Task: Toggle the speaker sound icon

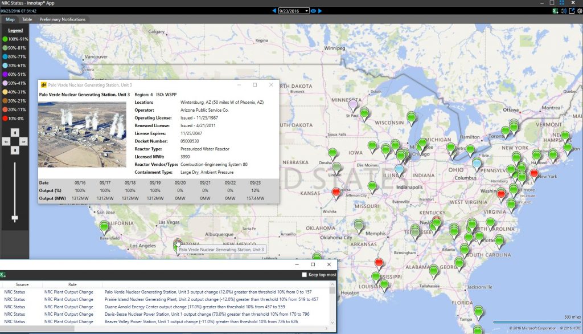Action: point(563,11)
